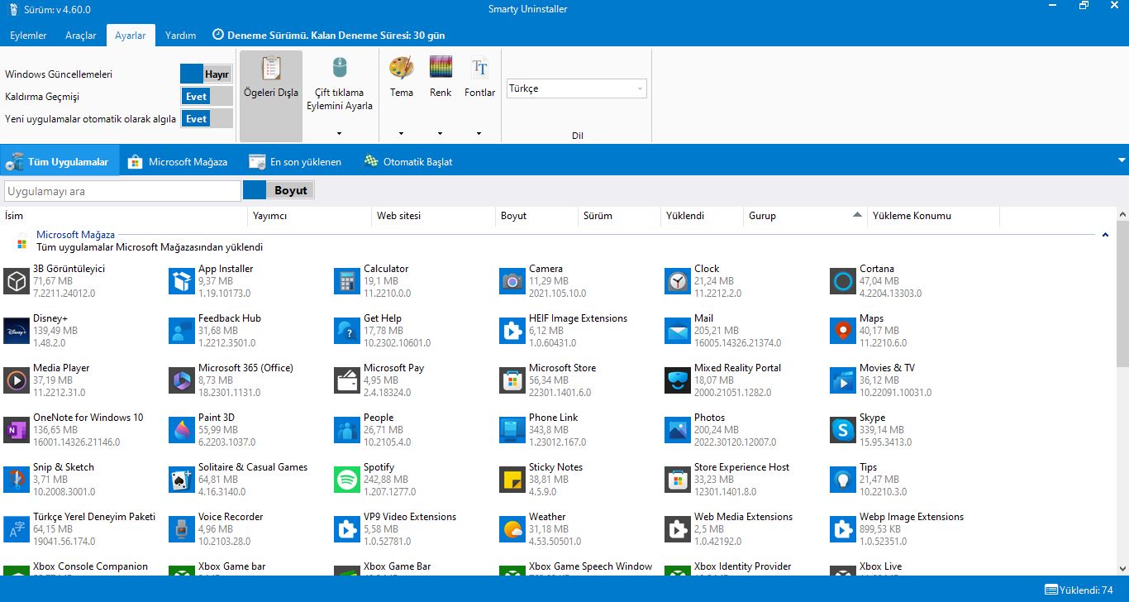Sort by Yüklendi column header
Screen dimensions: 1129x602
(703, 216)
